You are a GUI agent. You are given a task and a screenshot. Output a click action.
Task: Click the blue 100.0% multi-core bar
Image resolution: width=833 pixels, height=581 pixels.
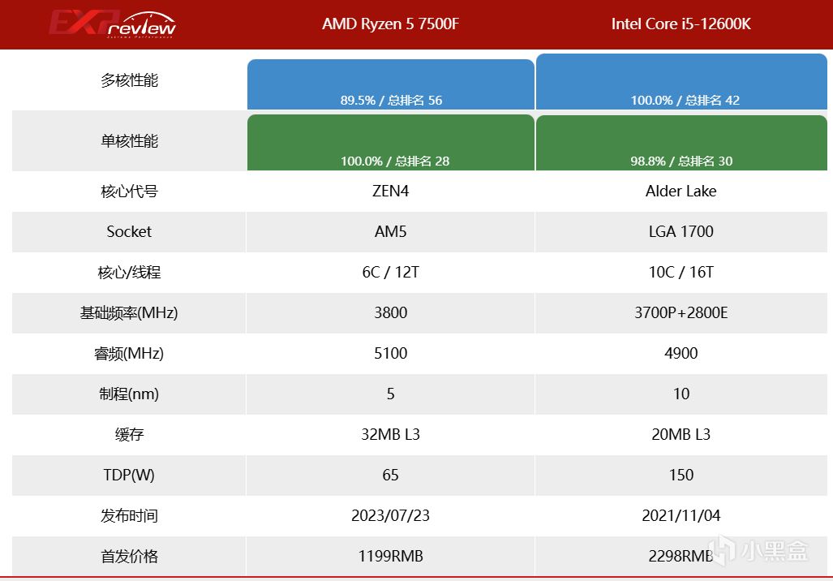tap(681, 81)
